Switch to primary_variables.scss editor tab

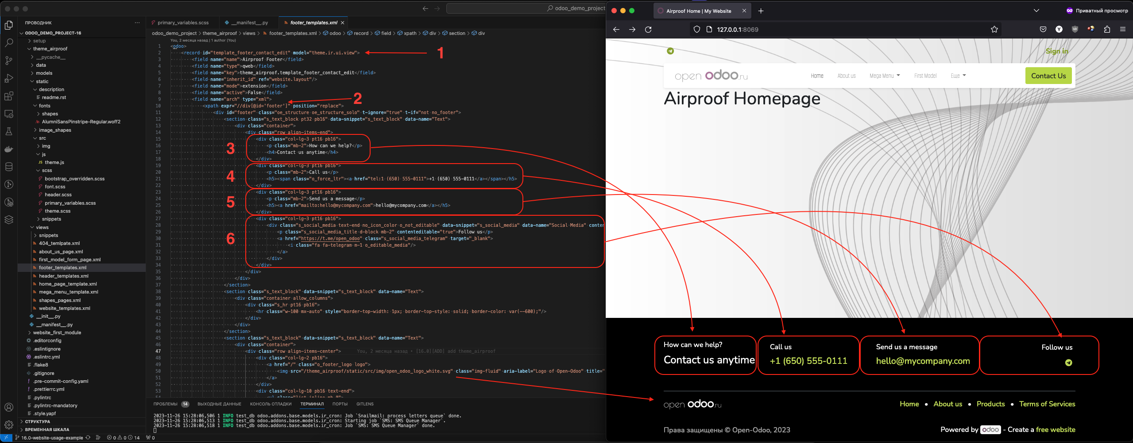click(182, 23)
